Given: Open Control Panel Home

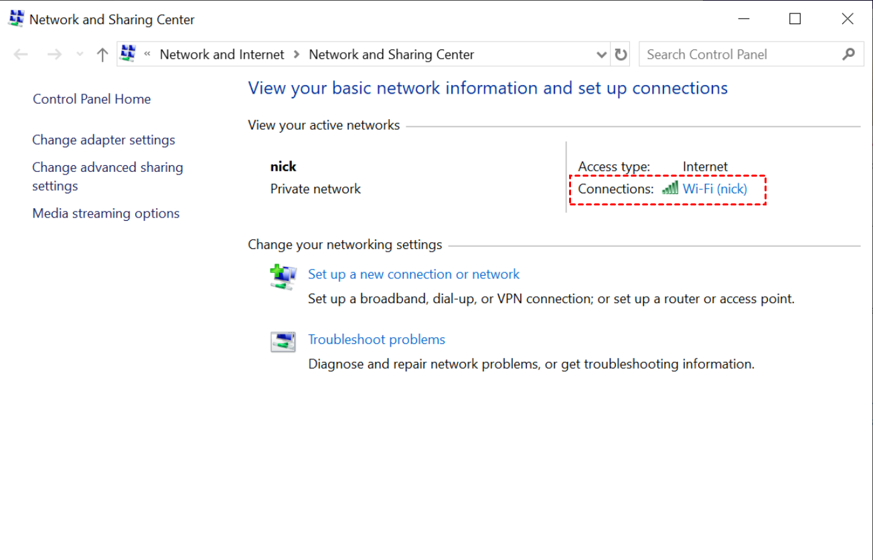Looking at the screenshot, I should pos(92,99).
